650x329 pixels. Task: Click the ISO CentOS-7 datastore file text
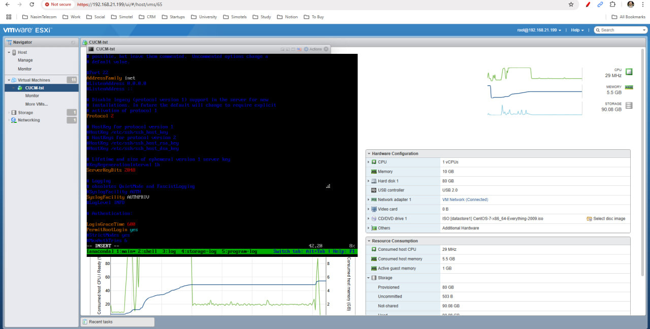click(493, 219)
